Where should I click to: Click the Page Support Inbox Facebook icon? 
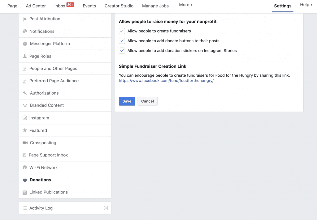[x=24, y=155]
